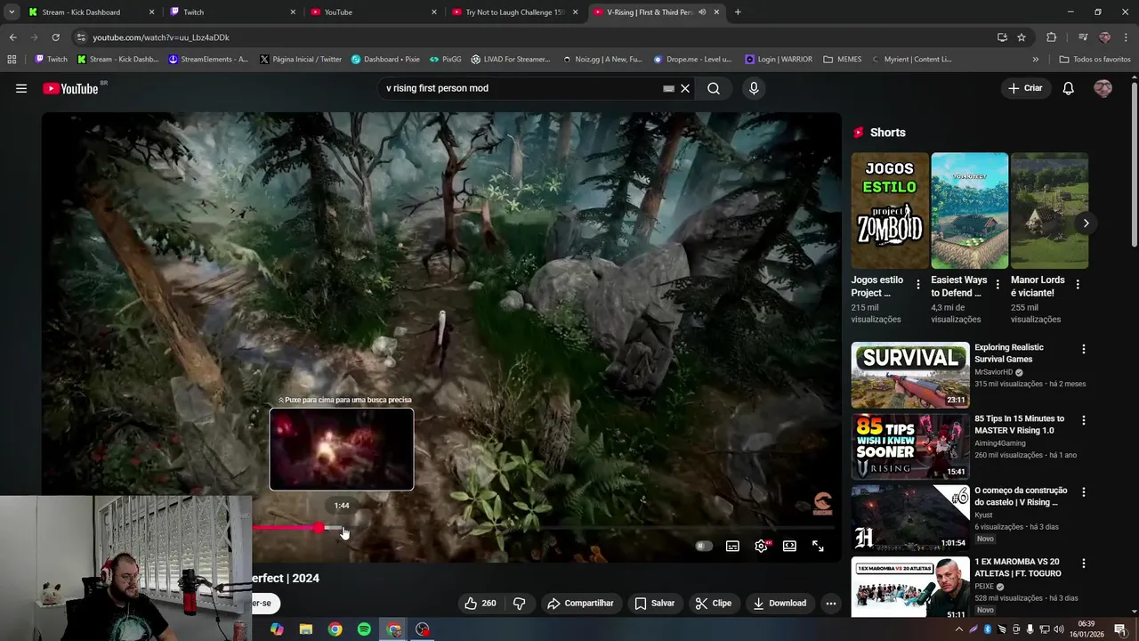Show next Shorts with the arrow
This screenshot has width=1139, height=641.
pyautogui.click(x=1086, y=223)
